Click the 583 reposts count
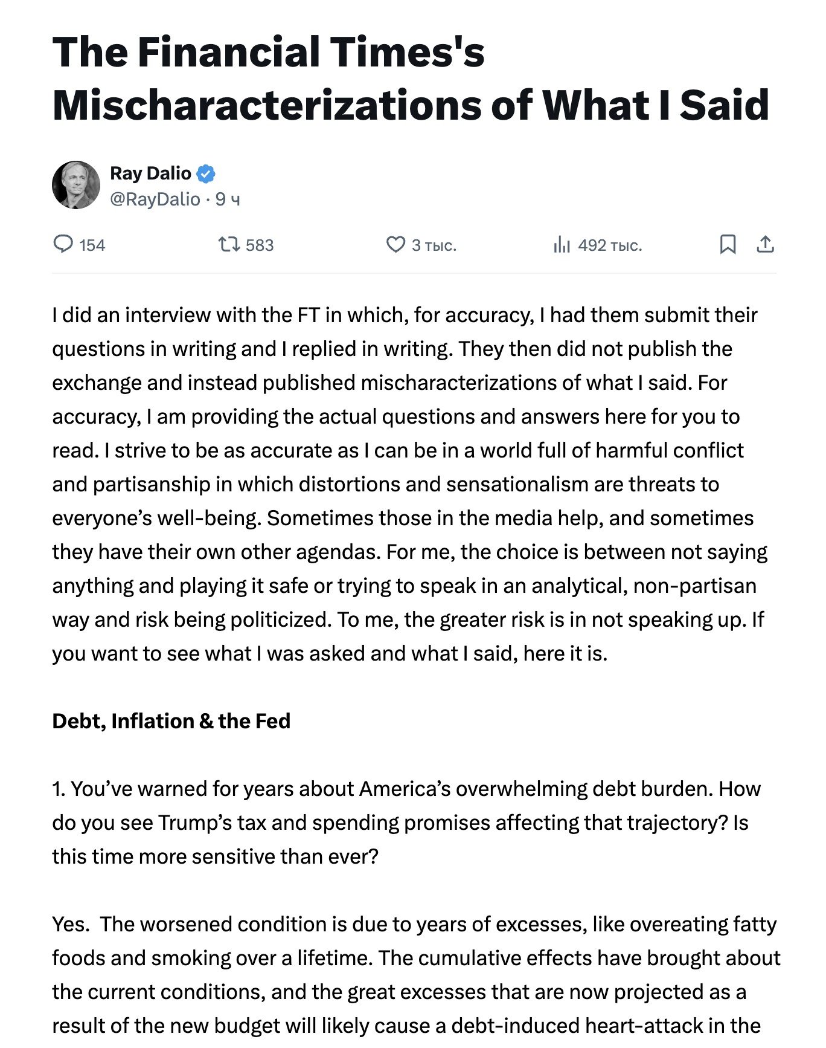 click(260, 245)
